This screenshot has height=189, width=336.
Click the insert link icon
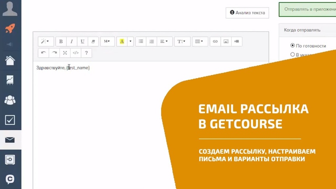pyautogui.click(x=215, y=41)
